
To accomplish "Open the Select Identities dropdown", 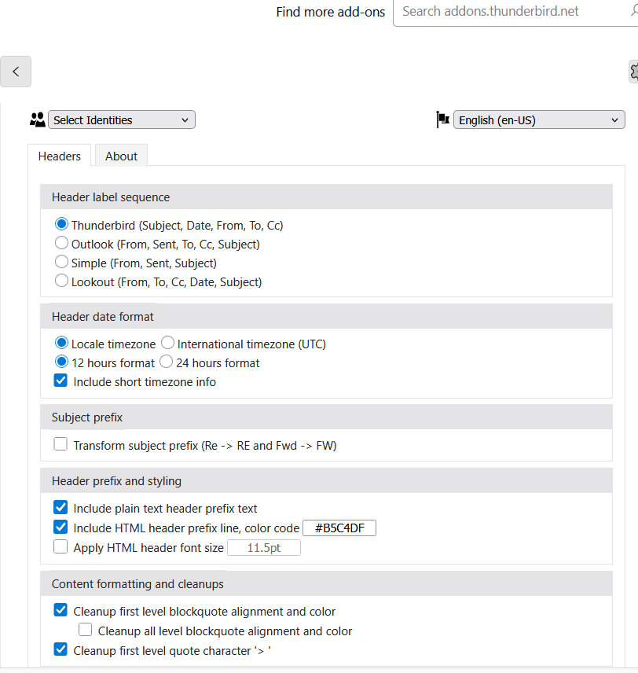I will click(x=122, y=120).
